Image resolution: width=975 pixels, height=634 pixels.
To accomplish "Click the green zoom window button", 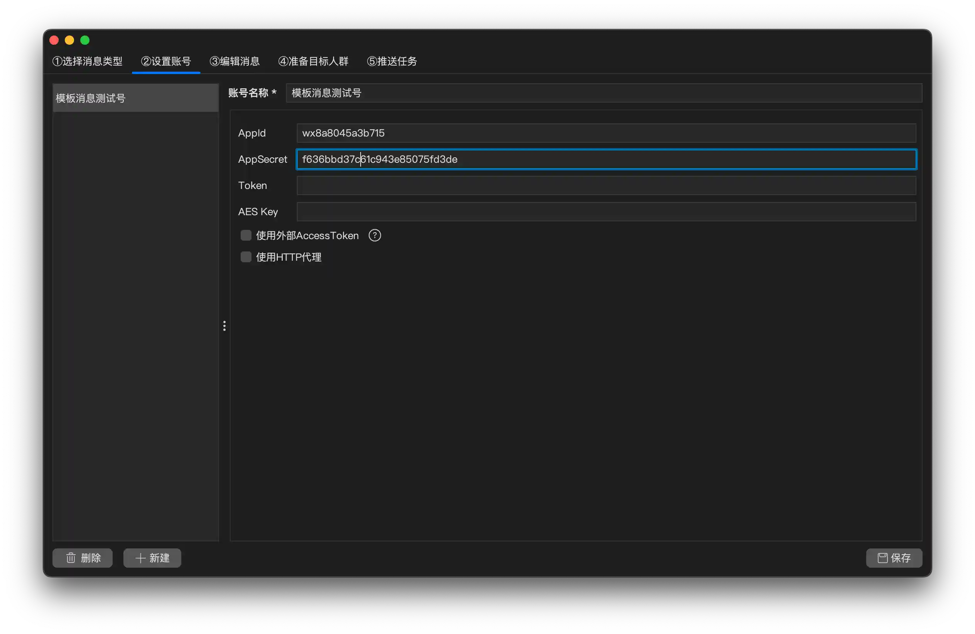I will coord(85,40).
